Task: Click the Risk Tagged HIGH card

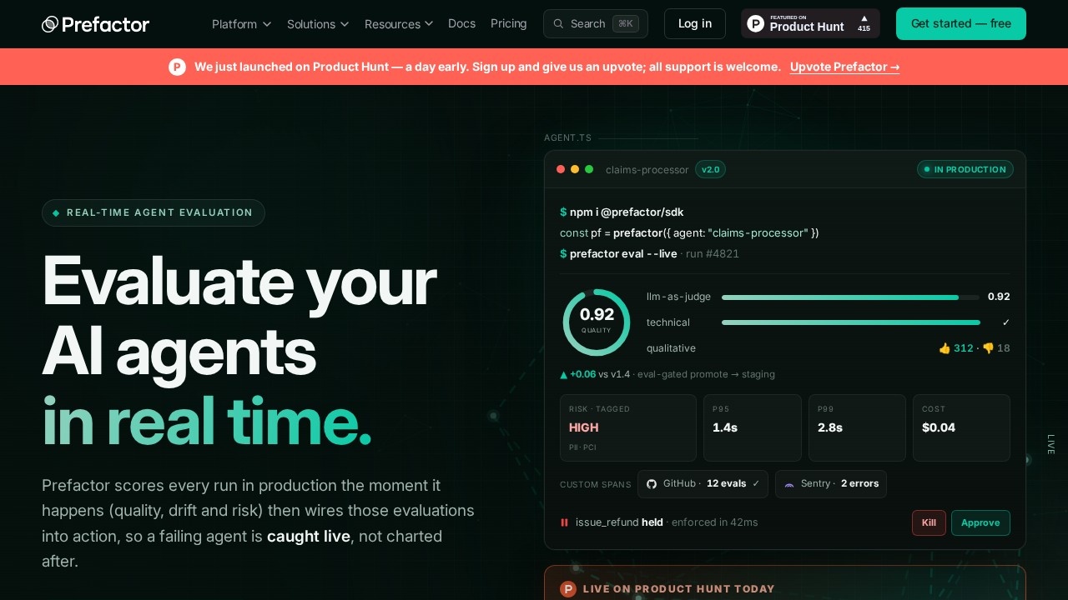Action: 628,427
